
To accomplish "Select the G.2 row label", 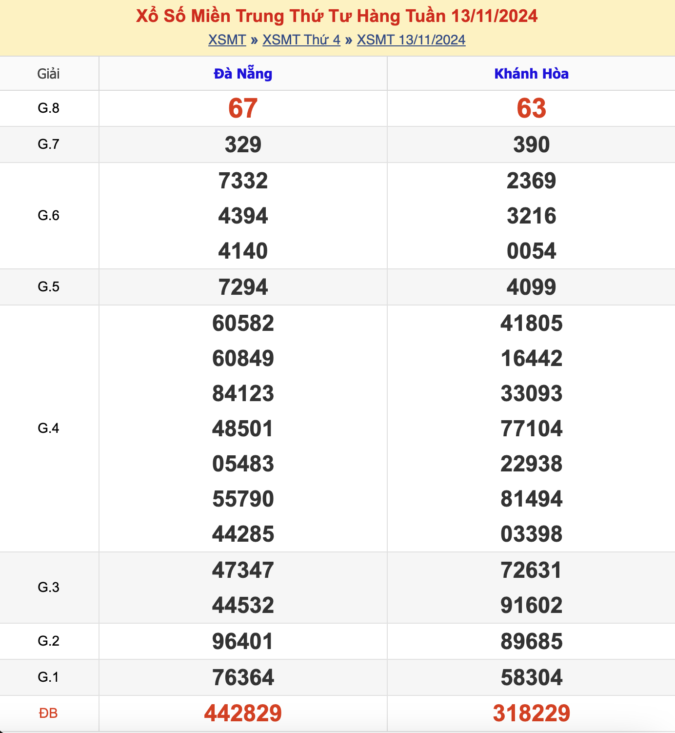I will 49,641.
